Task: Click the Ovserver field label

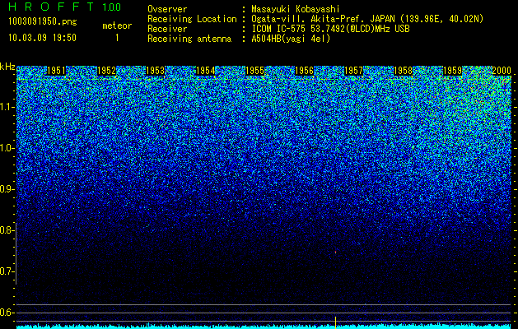Action: 167,9
